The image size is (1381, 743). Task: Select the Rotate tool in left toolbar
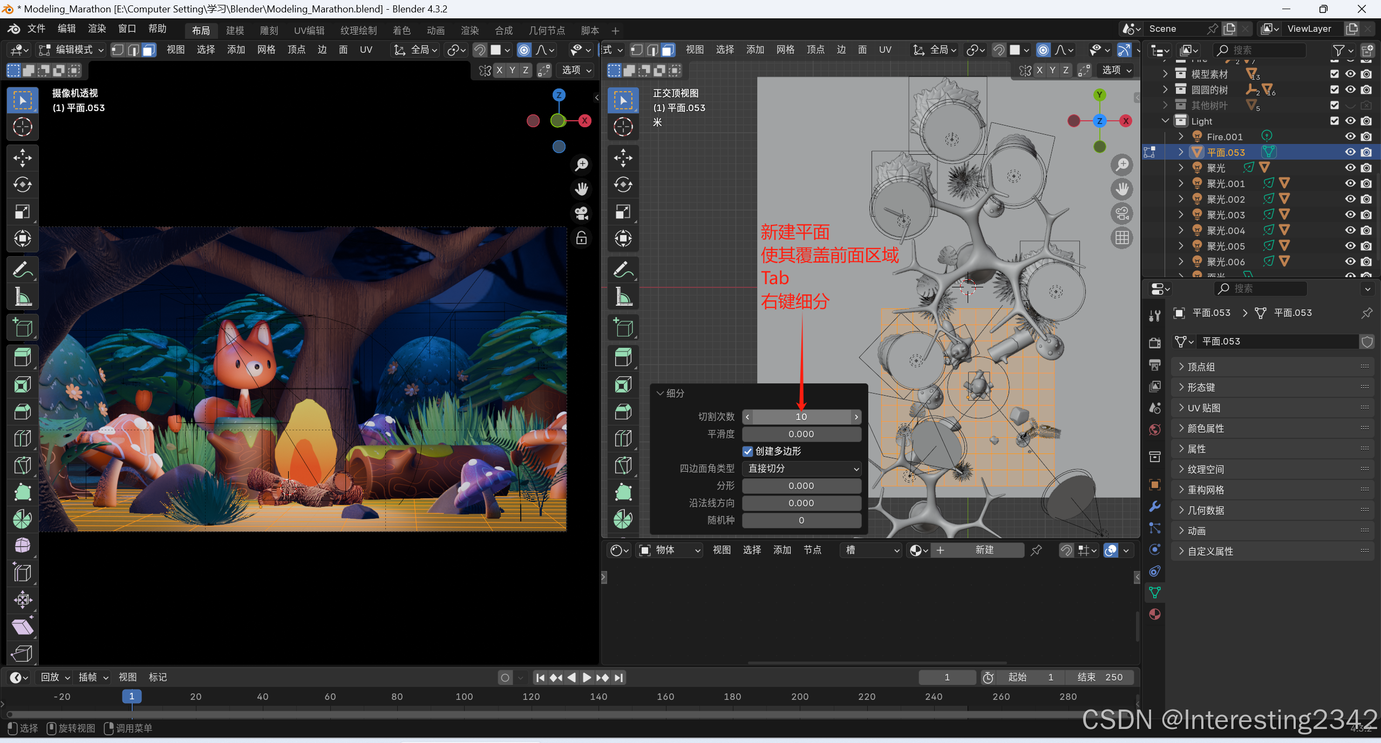[22, 185]
